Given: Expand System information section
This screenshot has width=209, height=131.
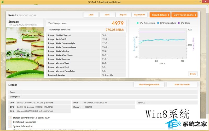Looking at the screenshot, I should tap(10, 126).
